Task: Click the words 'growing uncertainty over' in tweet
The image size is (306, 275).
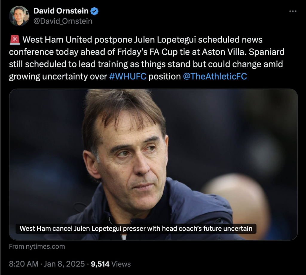Action: tap(58, 77)
